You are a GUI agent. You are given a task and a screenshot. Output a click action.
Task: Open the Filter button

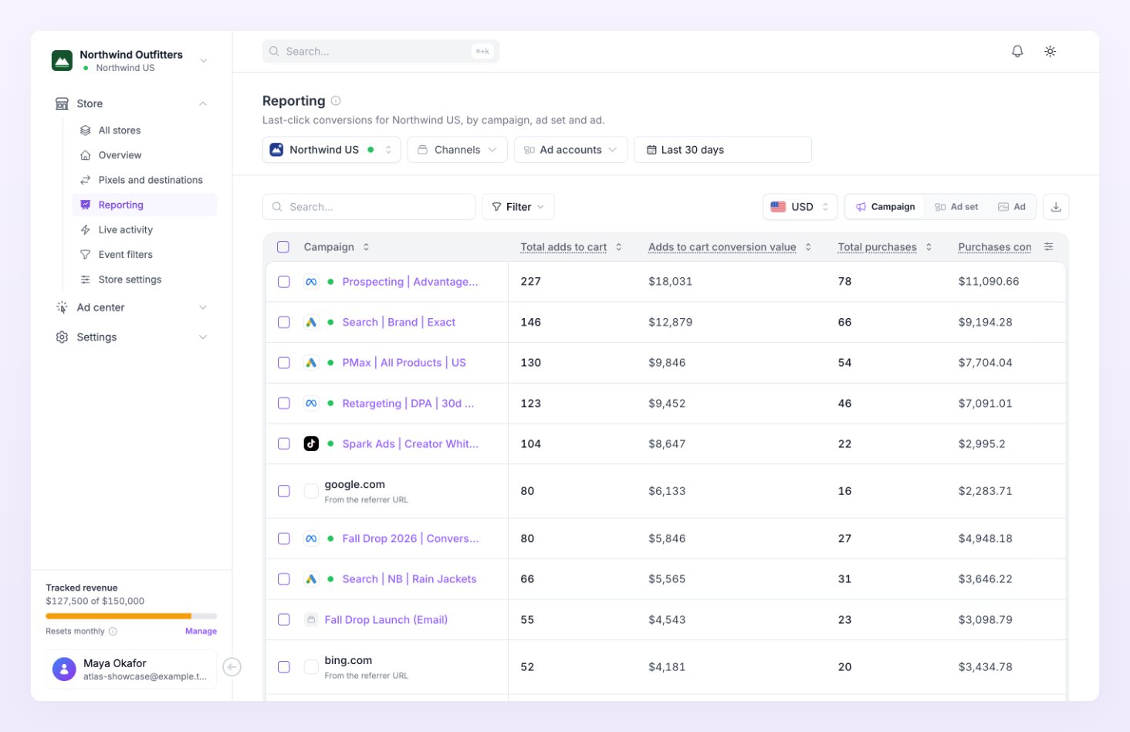point(518,207)
